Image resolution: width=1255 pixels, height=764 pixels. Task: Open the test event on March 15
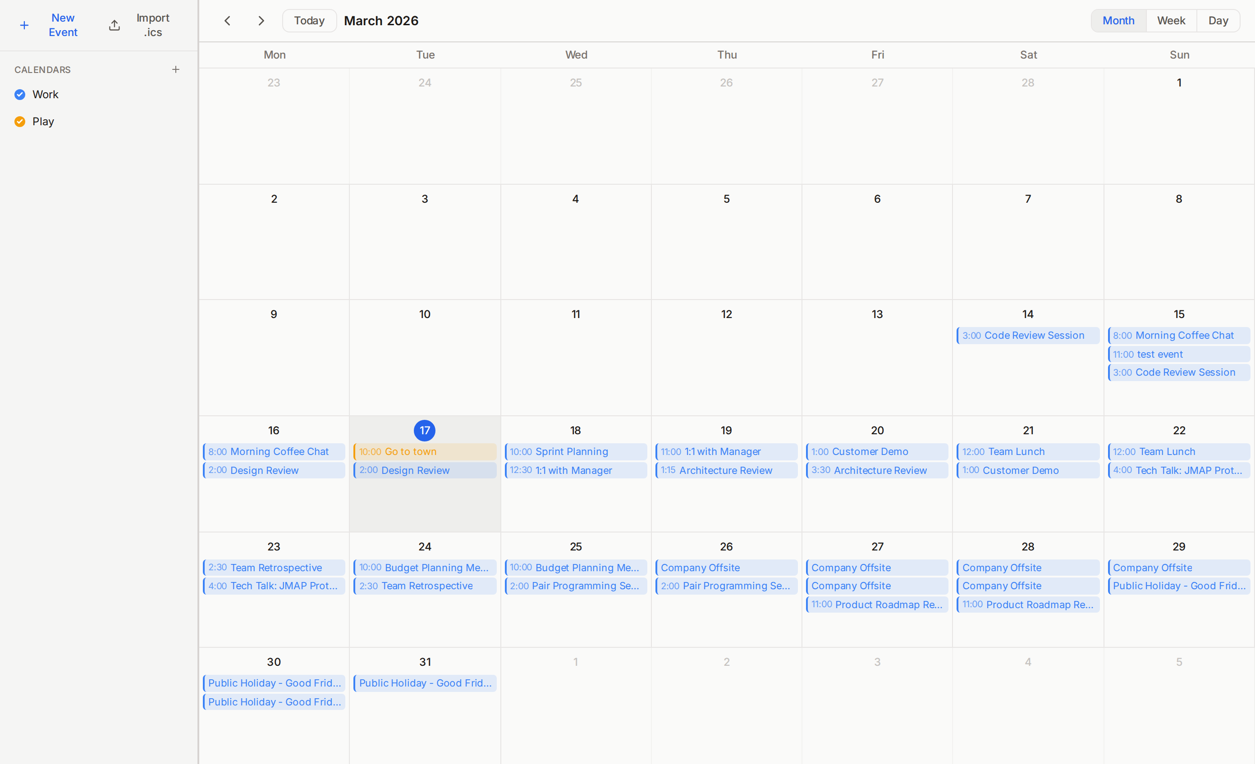click(x=1178, y=354)
